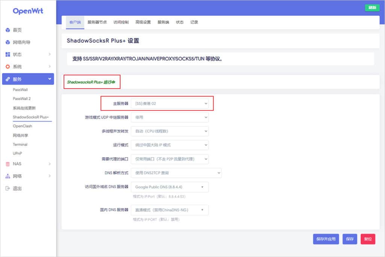Open the main server dropdown

pyautogui.click(x=170, y=103)
